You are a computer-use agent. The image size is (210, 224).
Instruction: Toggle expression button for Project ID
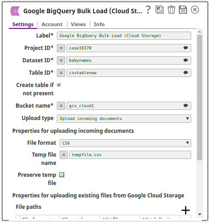(x=61, y=48)
